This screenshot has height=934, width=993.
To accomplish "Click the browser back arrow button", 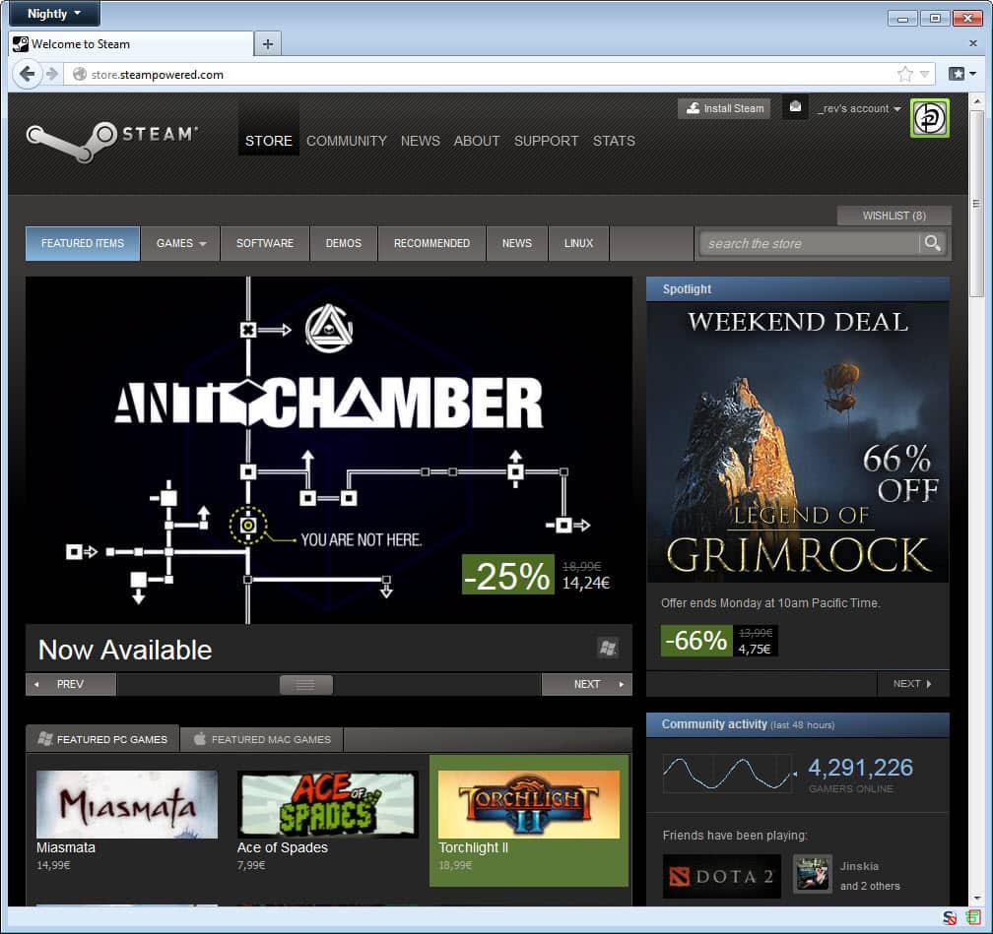I will pyautogui.click(x=27, y=74).
